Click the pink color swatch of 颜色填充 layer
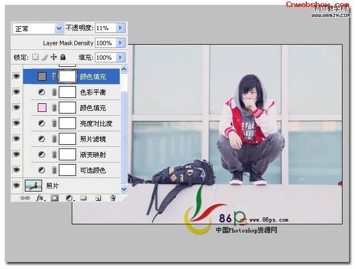The height and width of the screenshot is (269, 356). [42, 108]
